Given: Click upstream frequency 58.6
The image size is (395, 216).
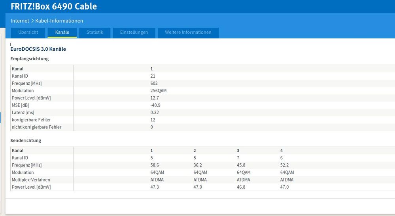Looking at the screenshot, I should pos(155,165).
